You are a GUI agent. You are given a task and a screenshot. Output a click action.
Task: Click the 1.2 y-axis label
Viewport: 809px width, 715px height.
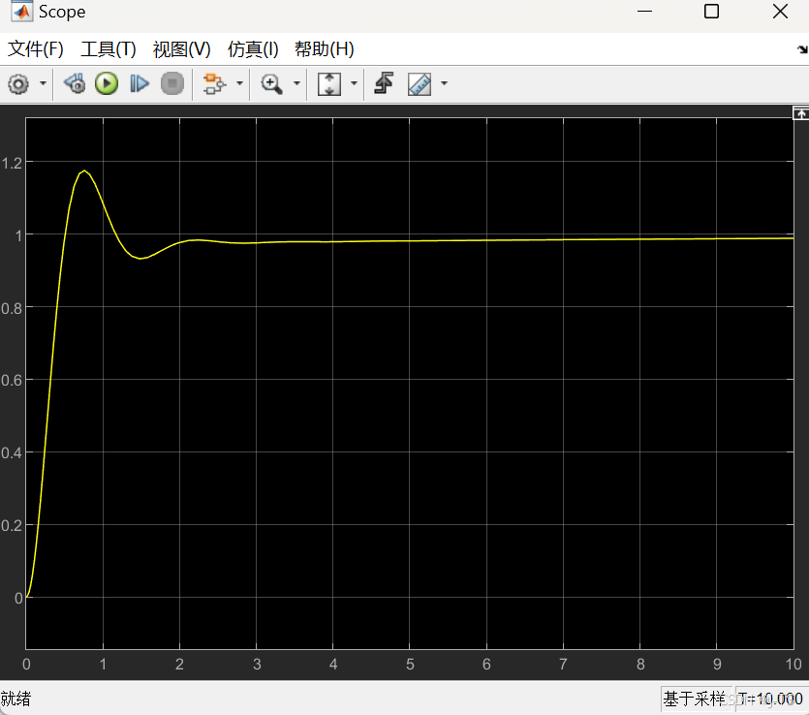pos(12,164)
